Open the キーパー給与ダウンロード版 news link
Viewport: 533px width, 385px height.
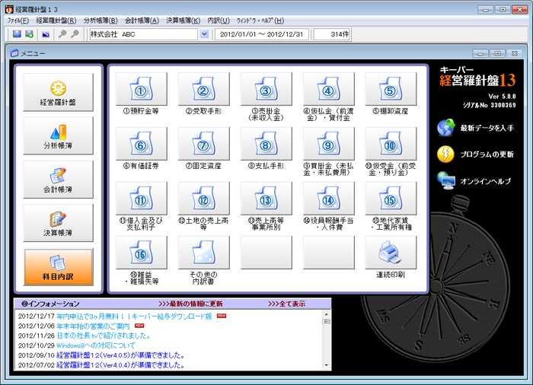point(134,317)
